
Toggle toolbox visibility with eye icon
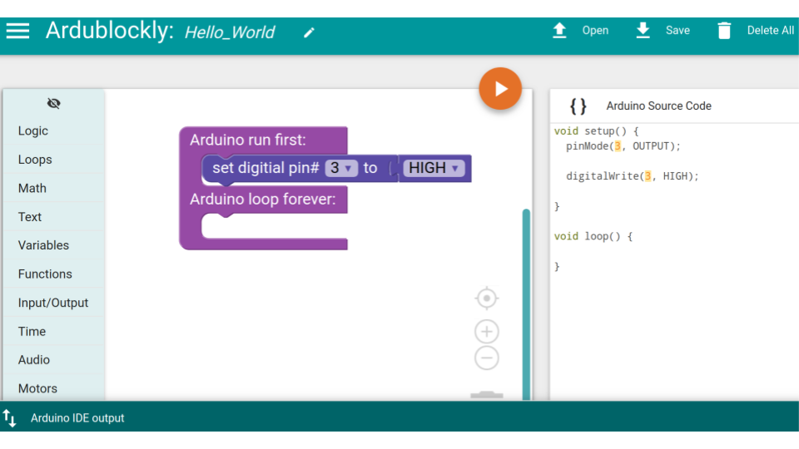(54, 103)
